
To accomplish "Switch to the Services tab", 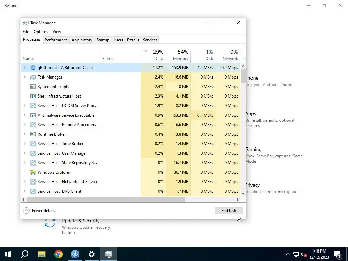I will pyautogui.click(x=150, y=40).
